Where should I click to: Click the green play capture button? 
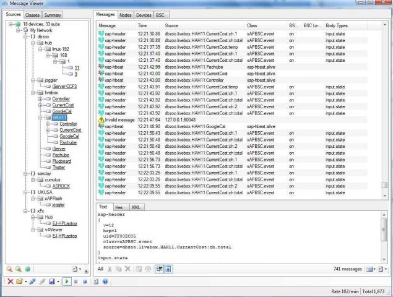click(x=67, y=282)
